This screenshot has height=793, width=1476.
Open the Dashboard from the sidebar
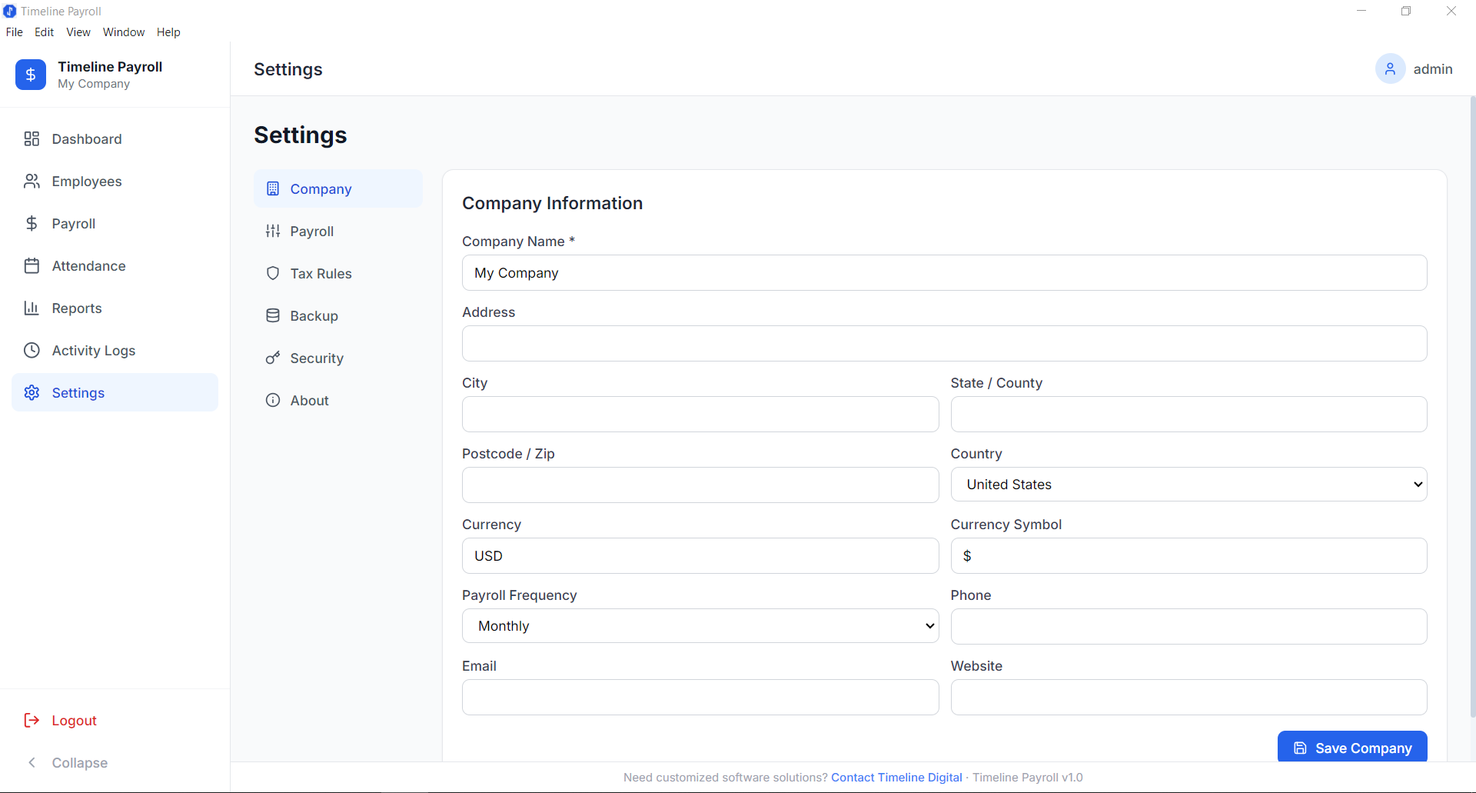(86, 138)
